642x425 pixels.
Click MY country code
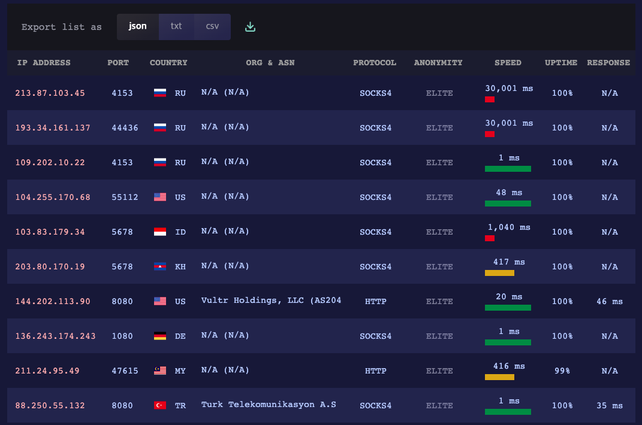click(180, 371)
